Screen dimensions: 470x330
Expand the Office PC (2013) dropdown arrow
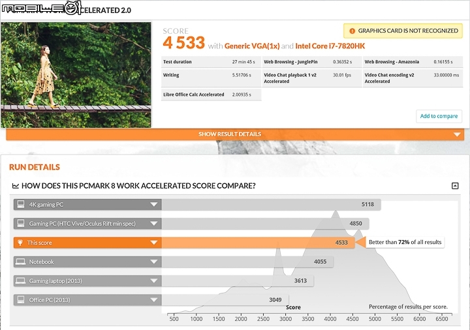tap(154, 300)
